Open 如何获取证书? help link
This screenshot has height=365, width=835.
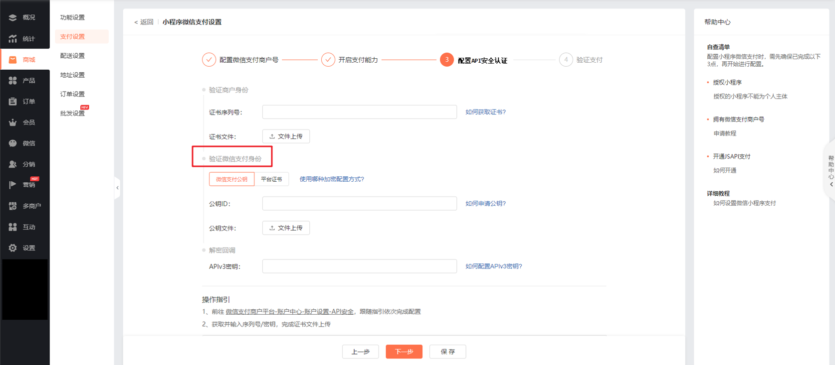[x=485, y=112]
